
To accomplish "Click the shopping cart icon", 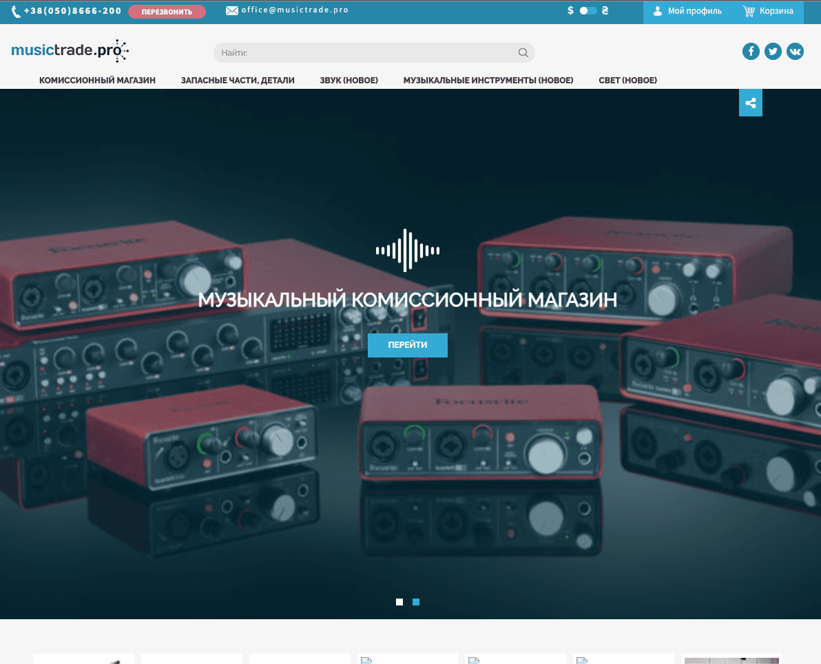I will 749,11.
